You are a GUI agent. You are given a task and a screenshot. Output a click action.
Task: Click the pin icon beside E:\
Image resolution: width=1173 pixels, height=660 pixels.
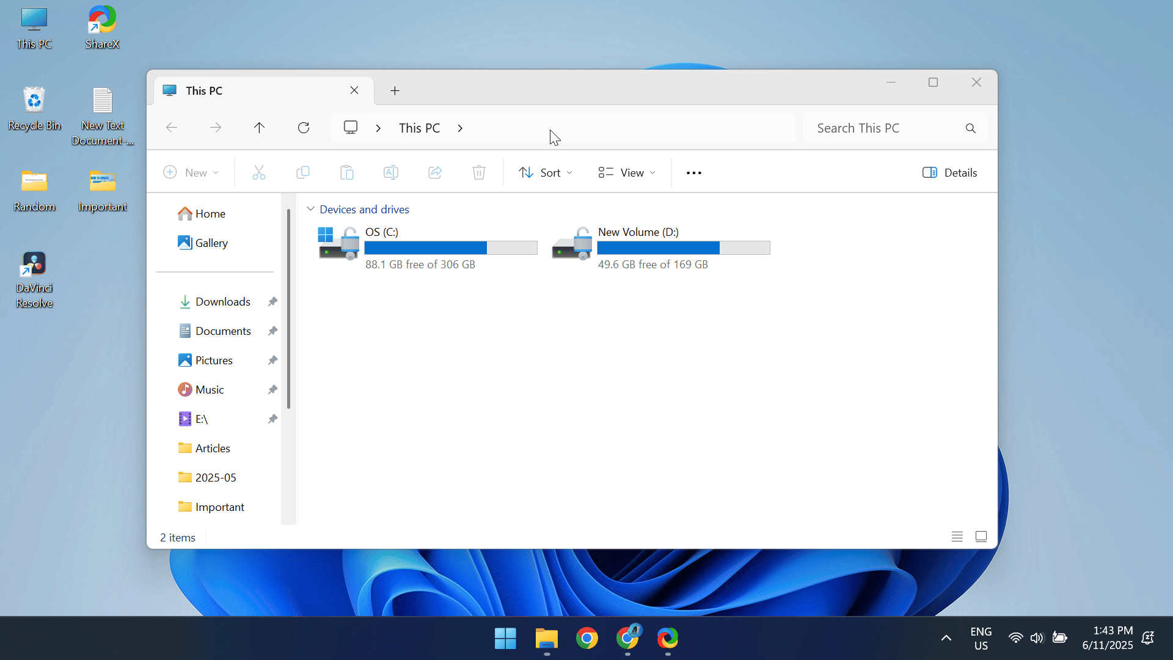coord(273,419)
